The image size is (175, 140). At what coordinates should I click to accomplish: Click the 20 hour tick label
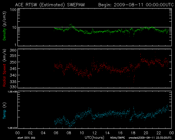[146, 133]
